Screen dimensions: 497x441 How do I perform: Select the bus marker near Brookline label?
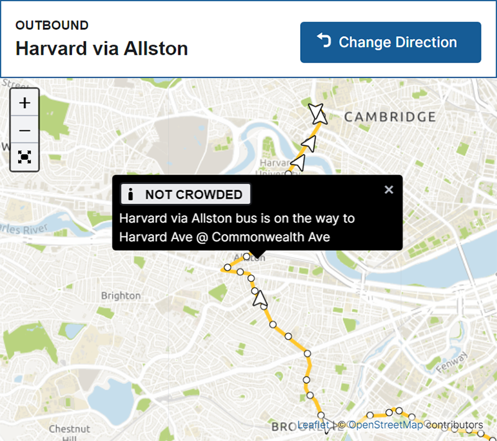[x=328, y=424]
